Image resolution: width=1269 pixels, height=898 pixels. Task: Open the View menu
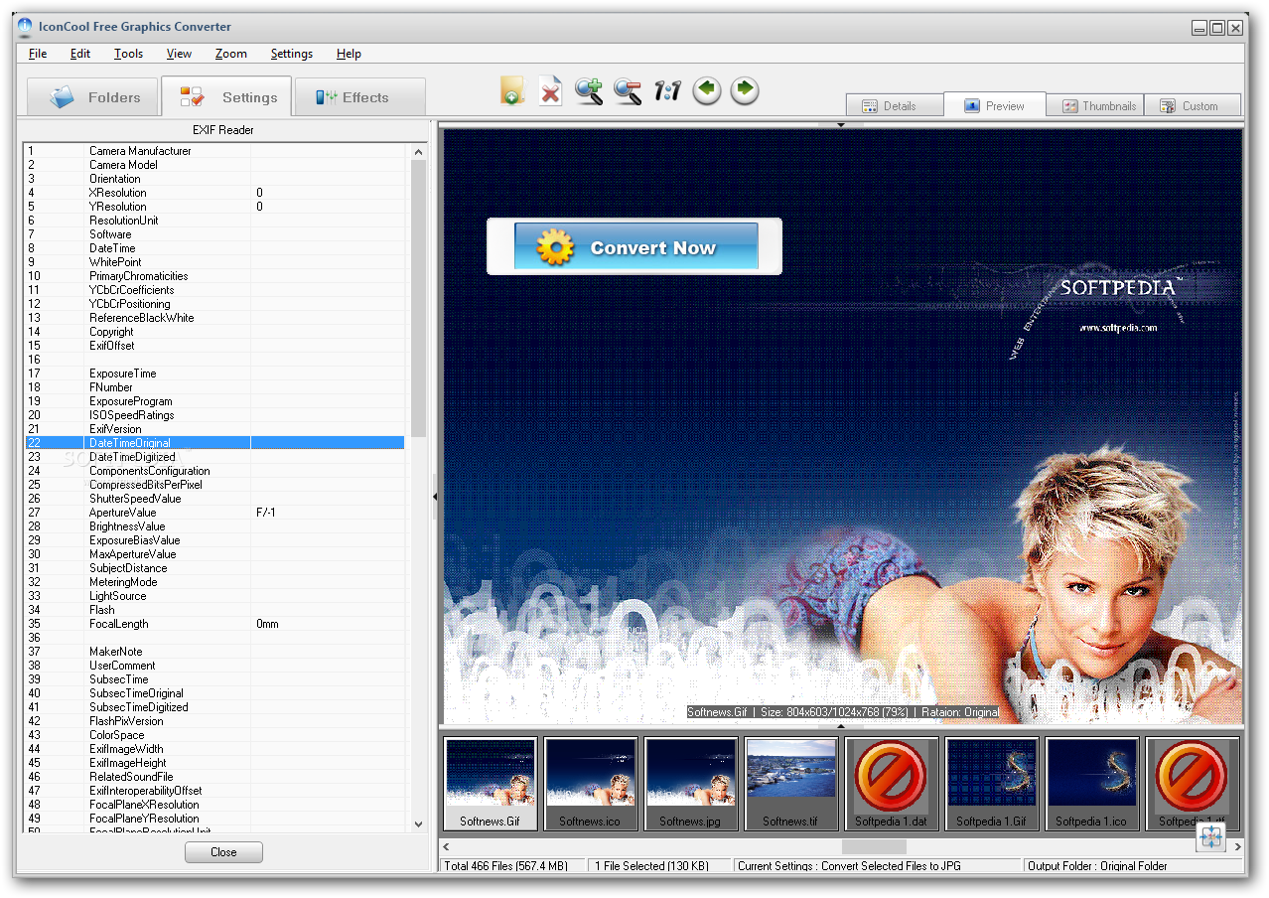coord(180,54)
